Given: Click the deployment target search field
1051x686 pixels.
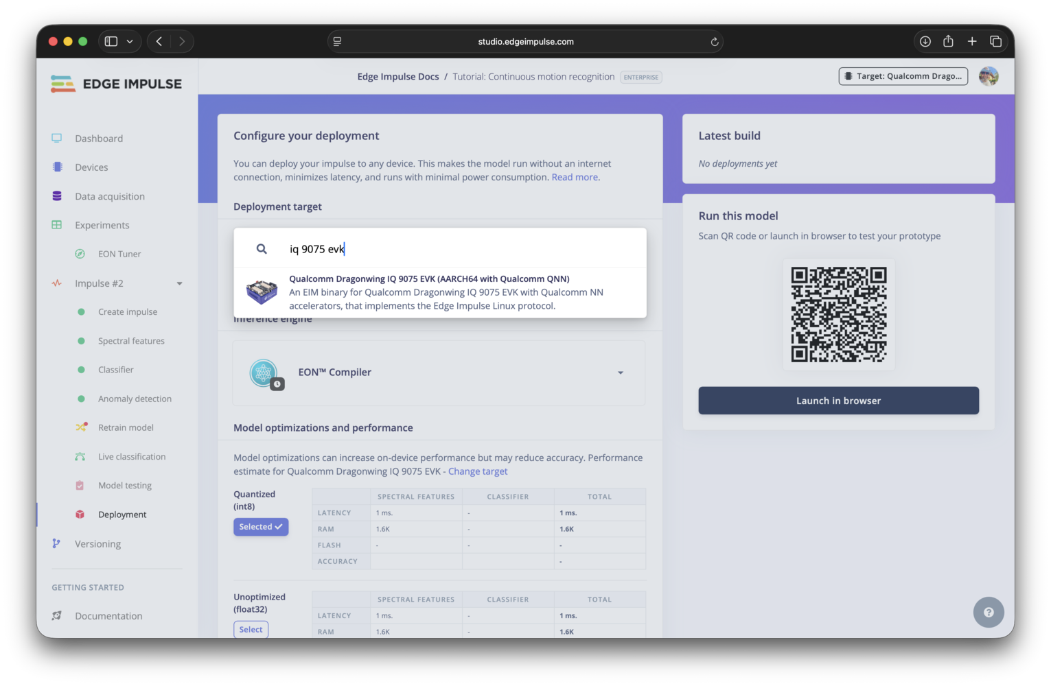Looking at the screenshot, I should click(440, 248).
